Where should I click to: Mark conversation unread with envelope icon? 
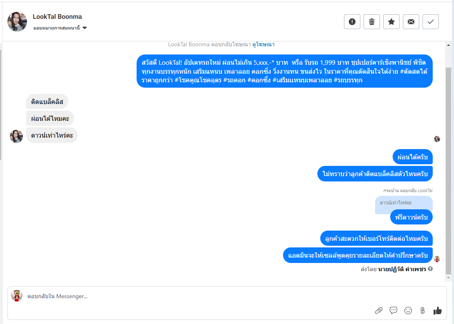coord(411,22)
